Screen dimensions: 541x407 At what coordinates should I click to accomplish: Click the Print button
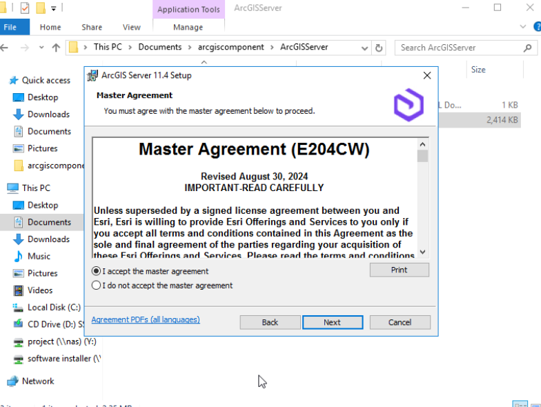pyautogui.click(x=399, y=270)
